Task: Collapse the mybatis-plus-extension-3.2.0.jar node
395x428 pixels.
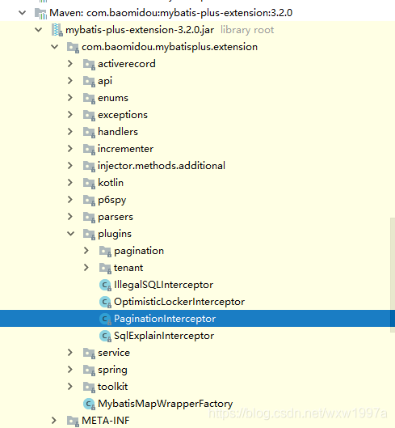Action: [39, 30]
